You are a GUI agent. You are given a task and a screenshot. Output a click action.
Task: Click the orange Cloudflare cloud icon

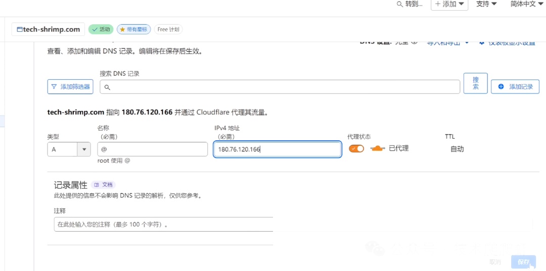[x=378, y=149]
